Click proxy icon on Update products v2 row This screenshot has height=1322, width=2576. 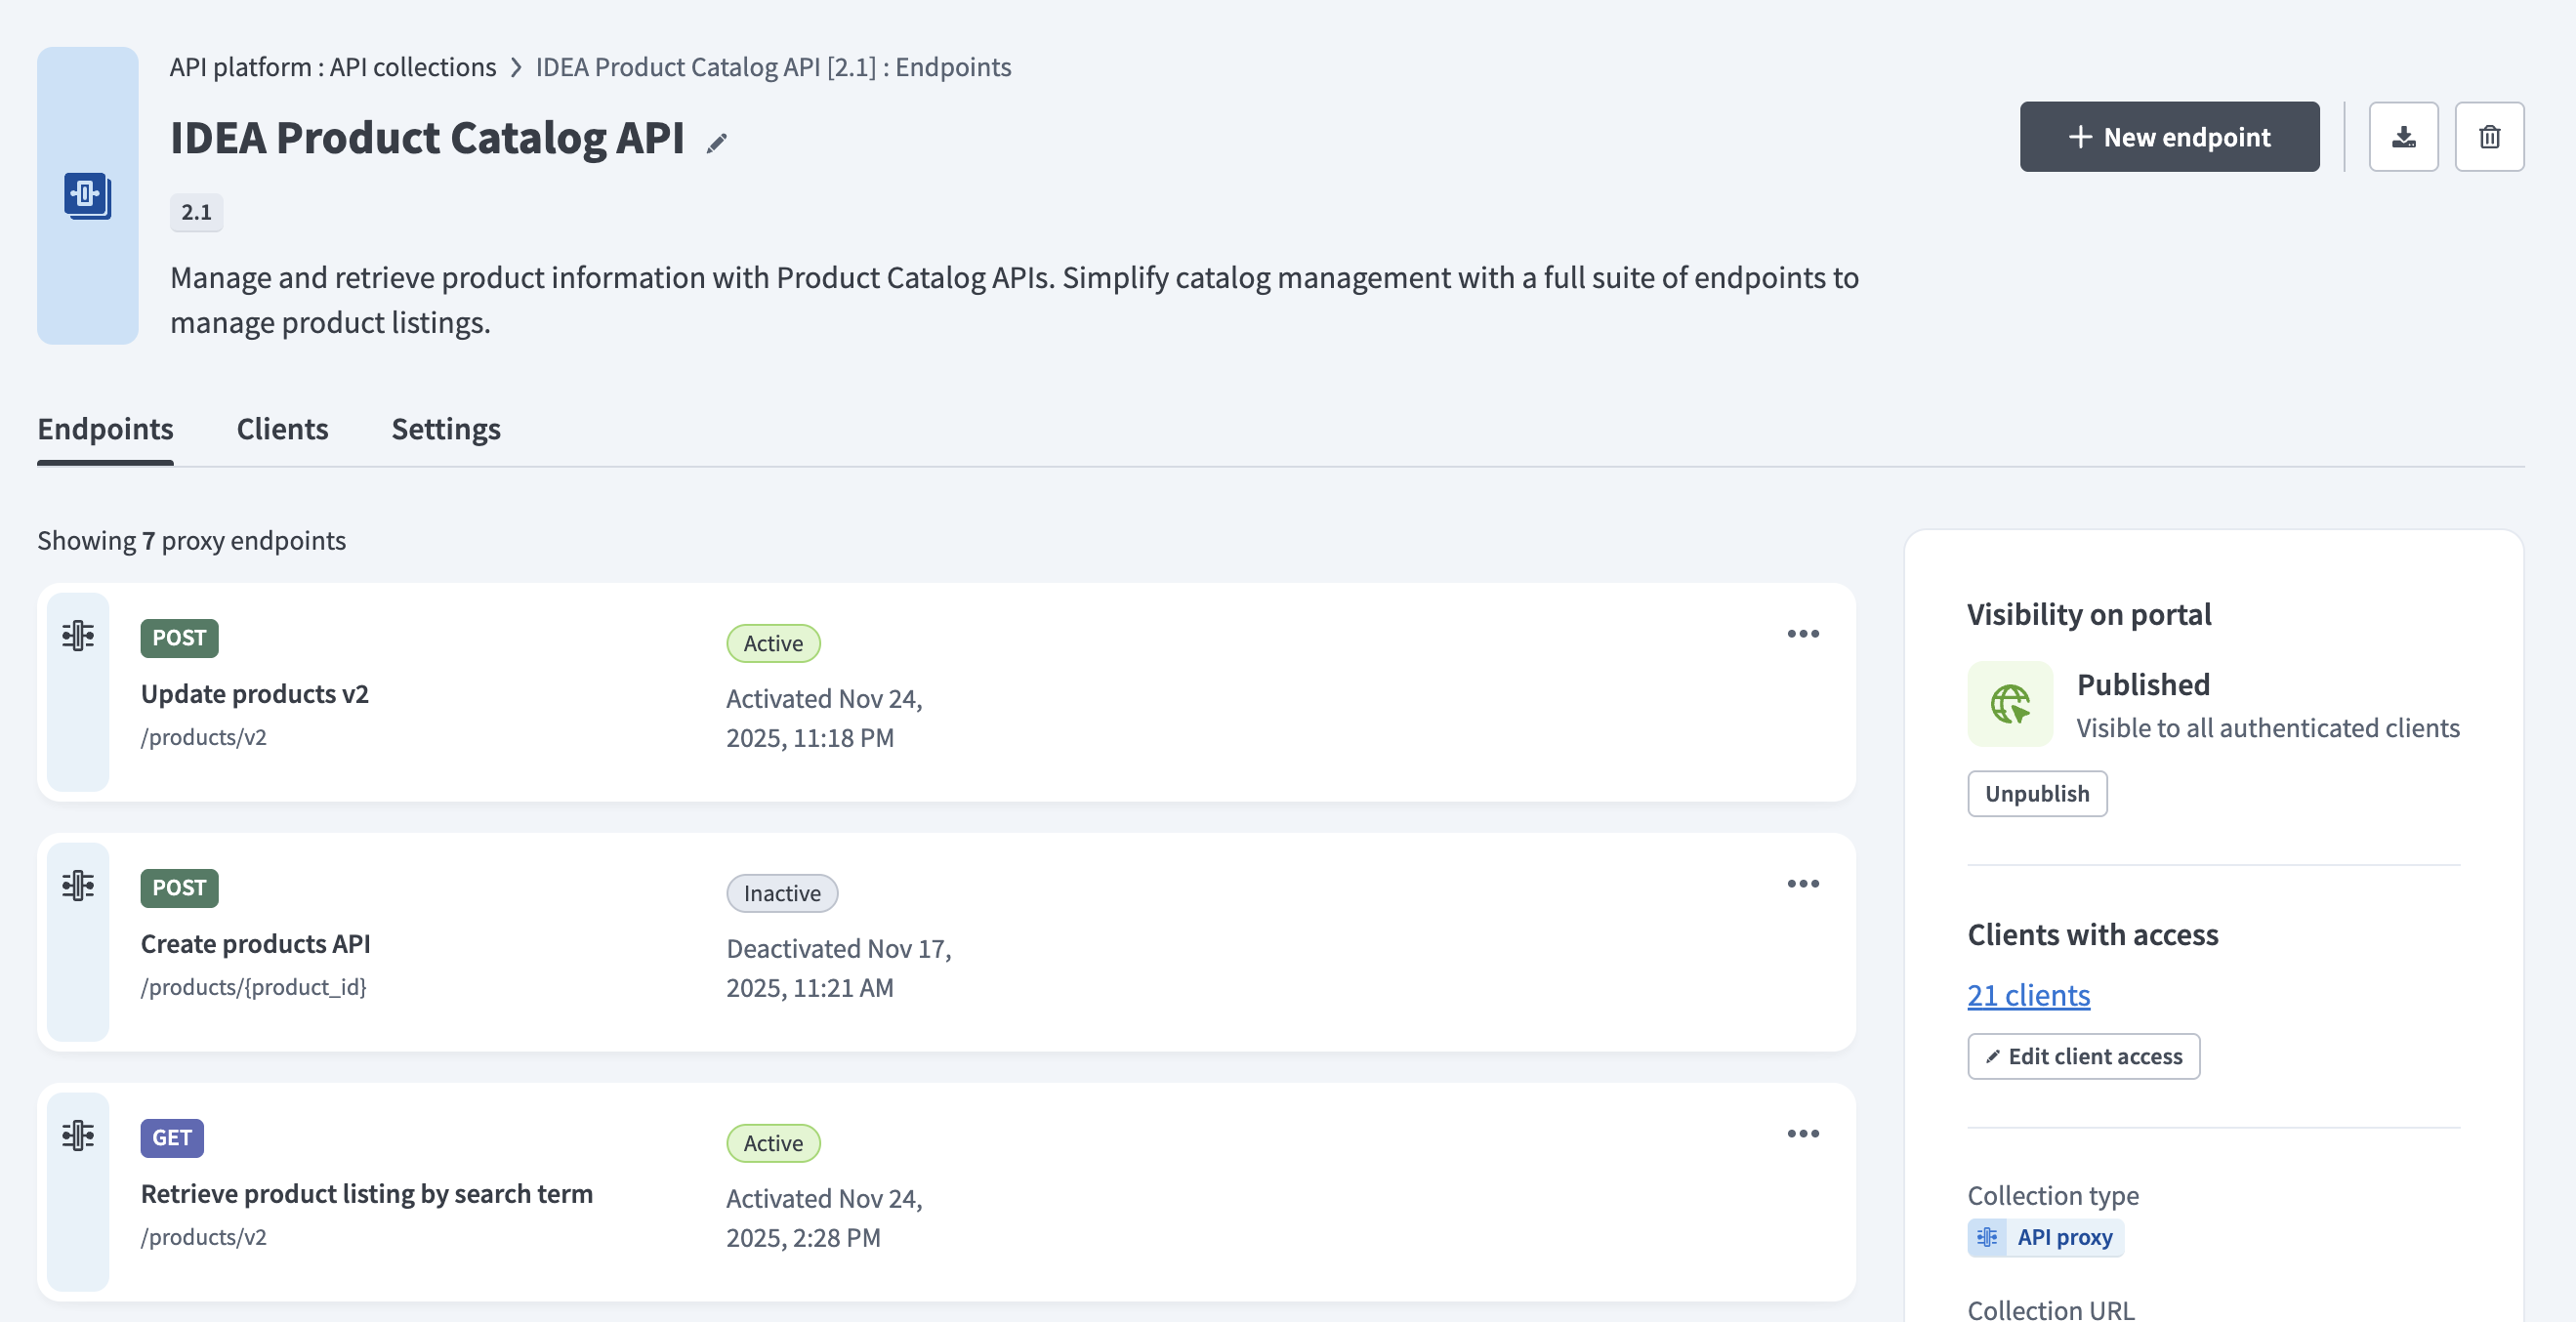tap(78, 636)
